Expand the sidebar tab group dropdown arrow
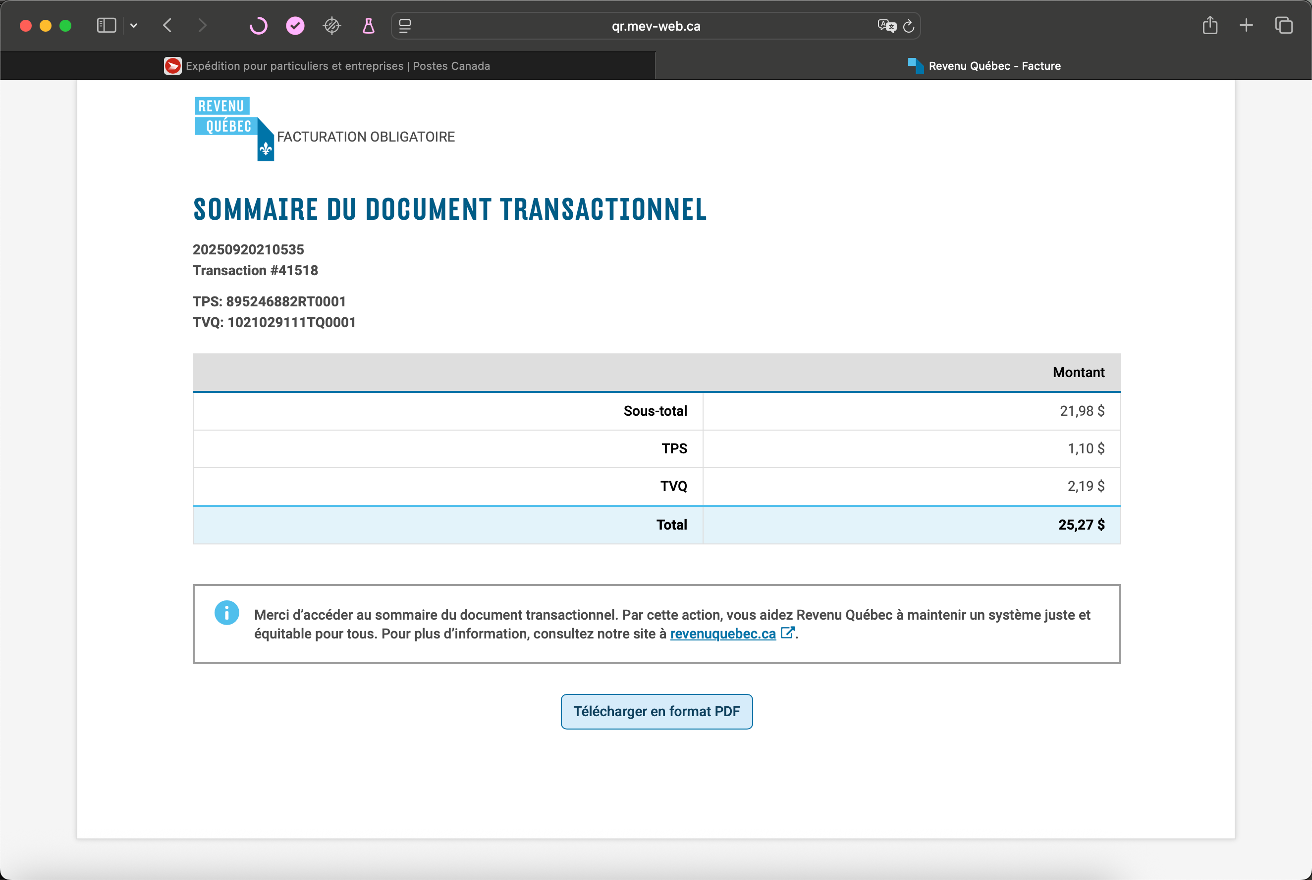The height and width of the screenshot is (880, 1312). point(134,26)
